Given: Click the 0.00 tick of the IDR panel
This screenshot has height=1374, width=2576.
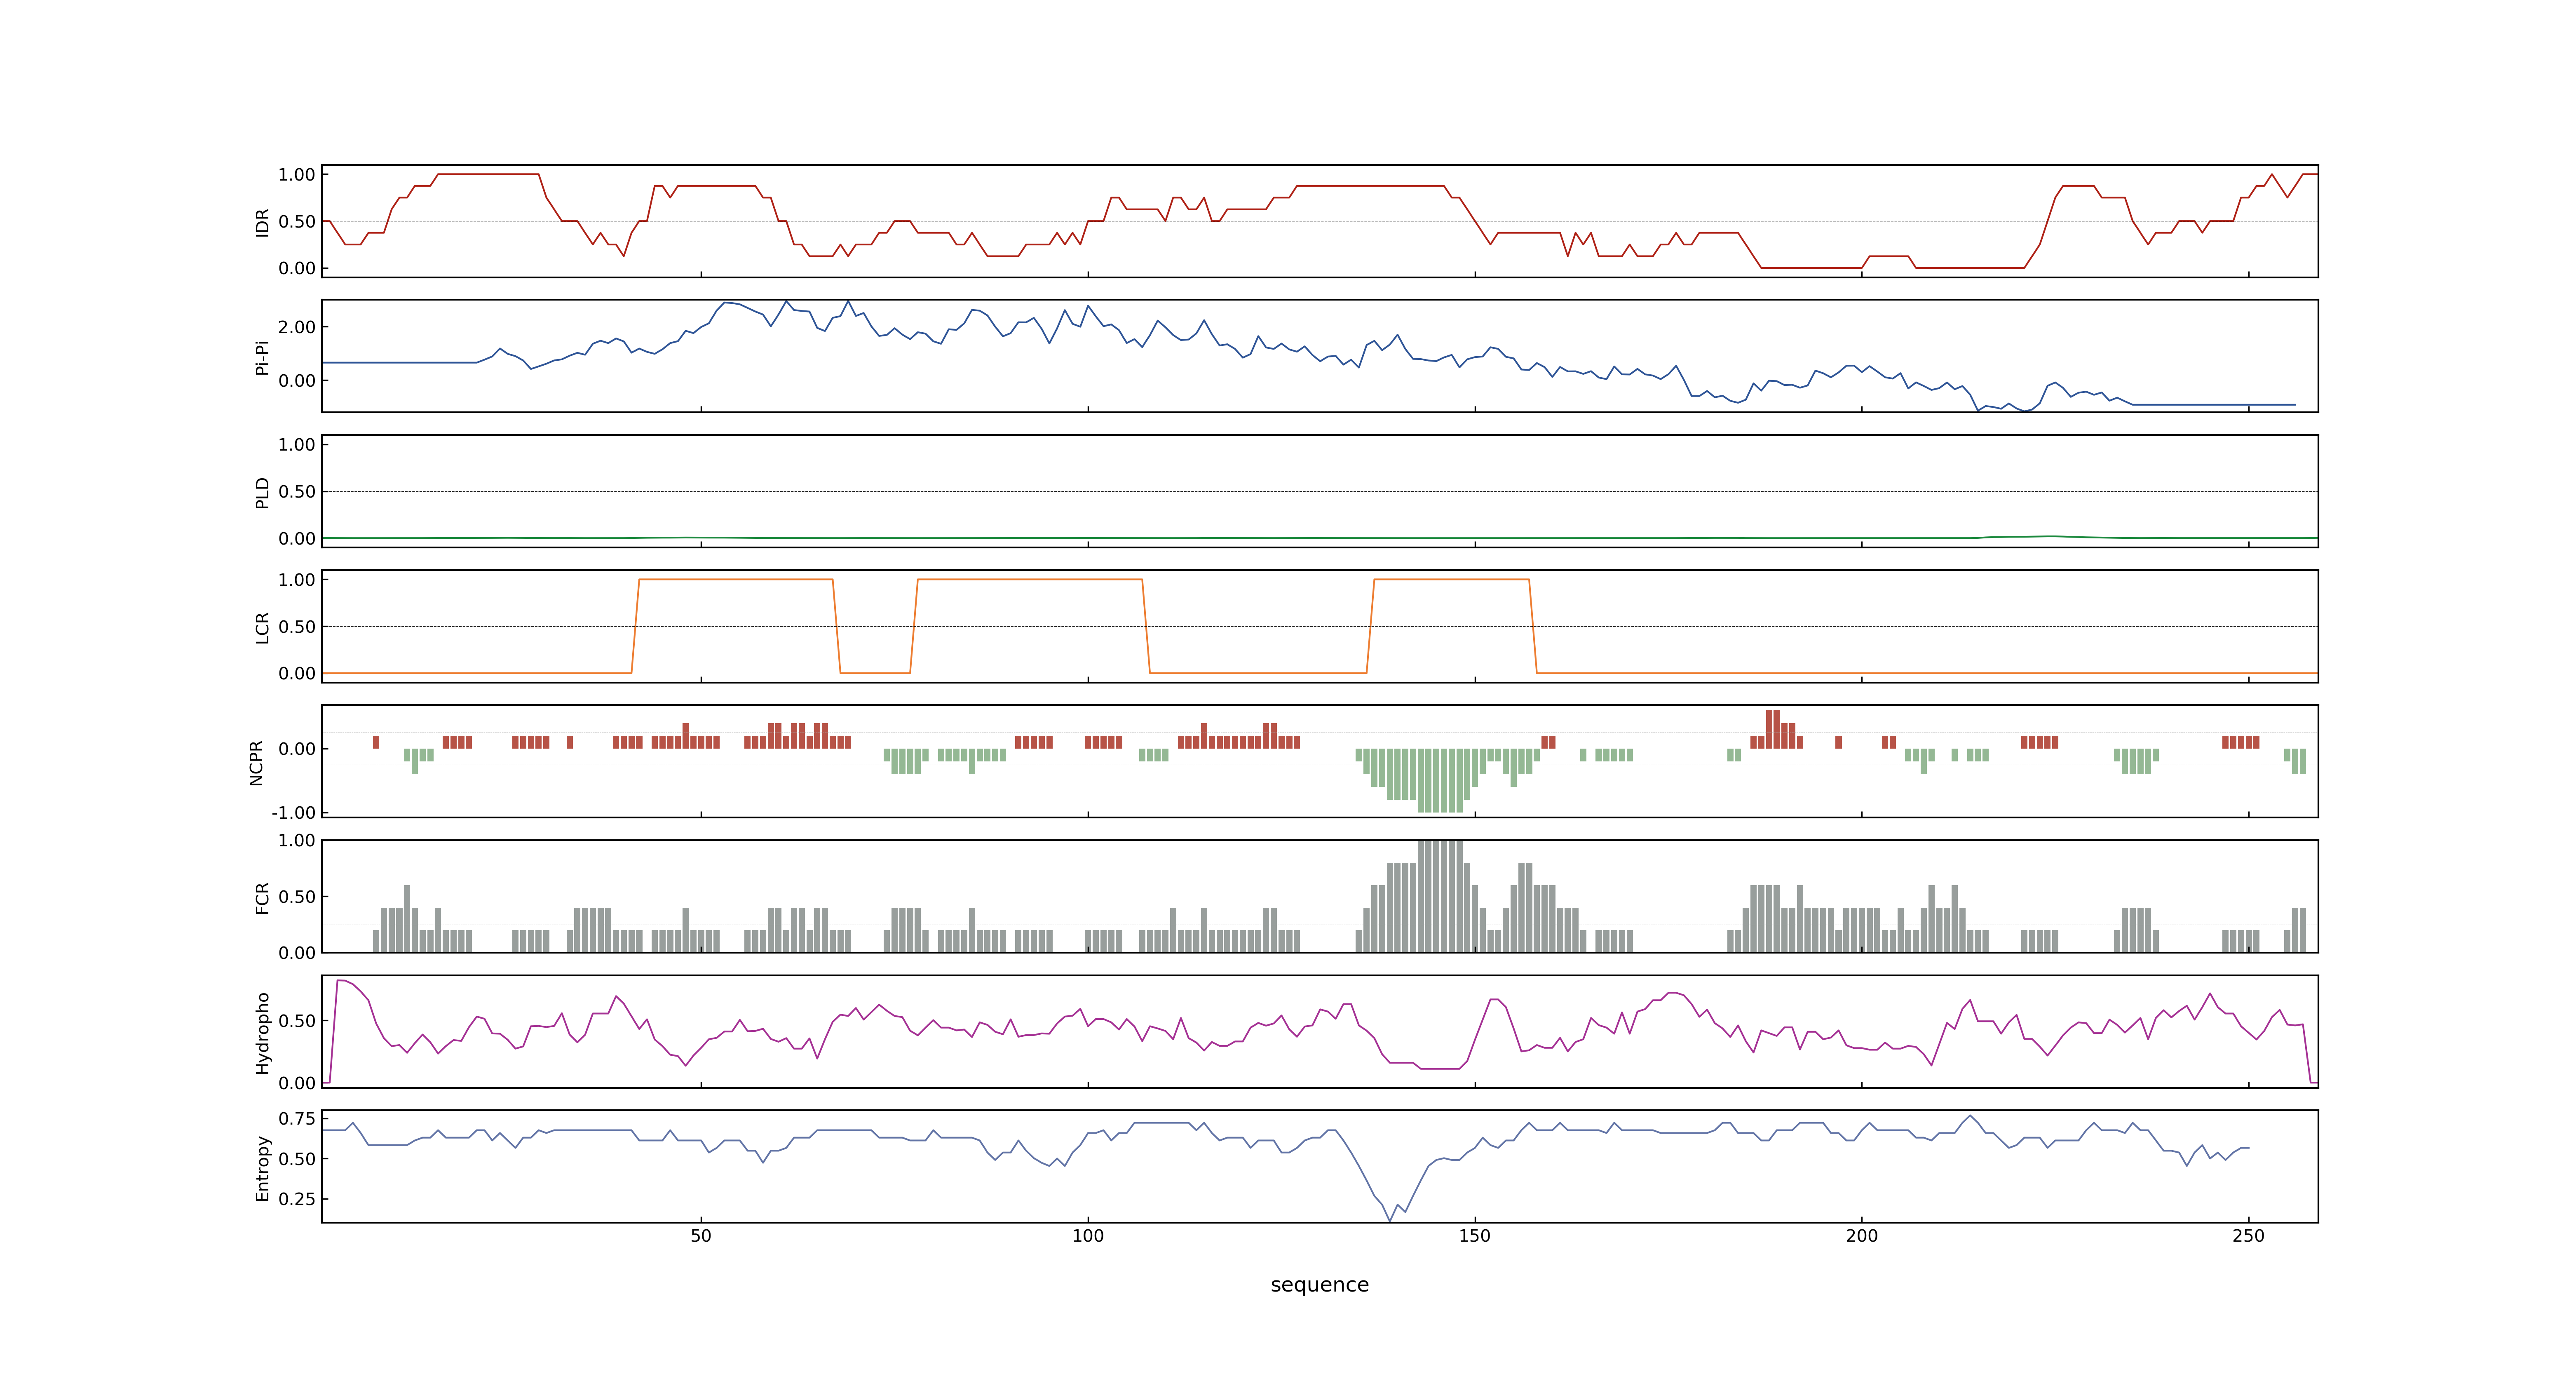Looking at the screenshot, I should coord(297,268).
